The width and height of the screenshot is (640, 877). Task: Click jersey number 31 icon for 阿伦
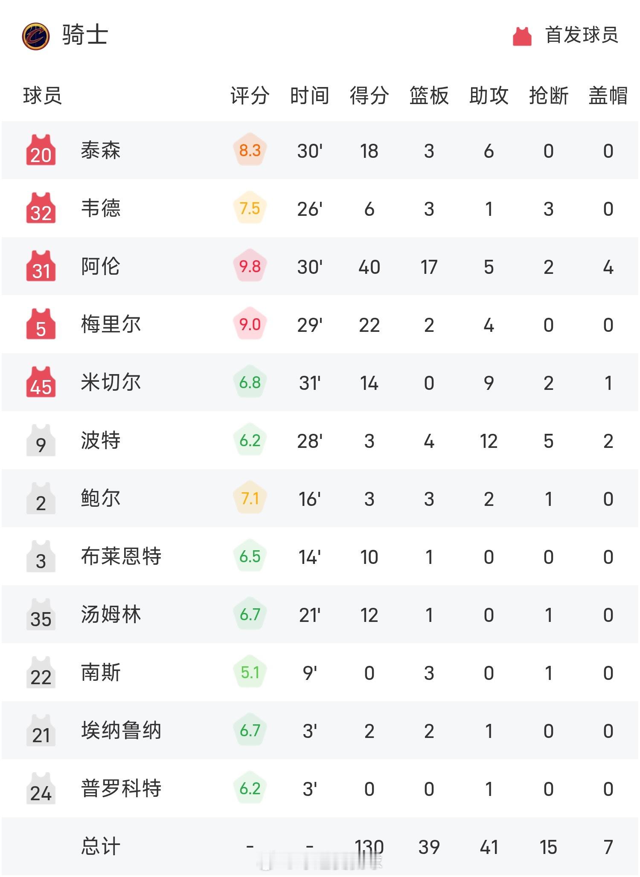(x=41, y=267)
